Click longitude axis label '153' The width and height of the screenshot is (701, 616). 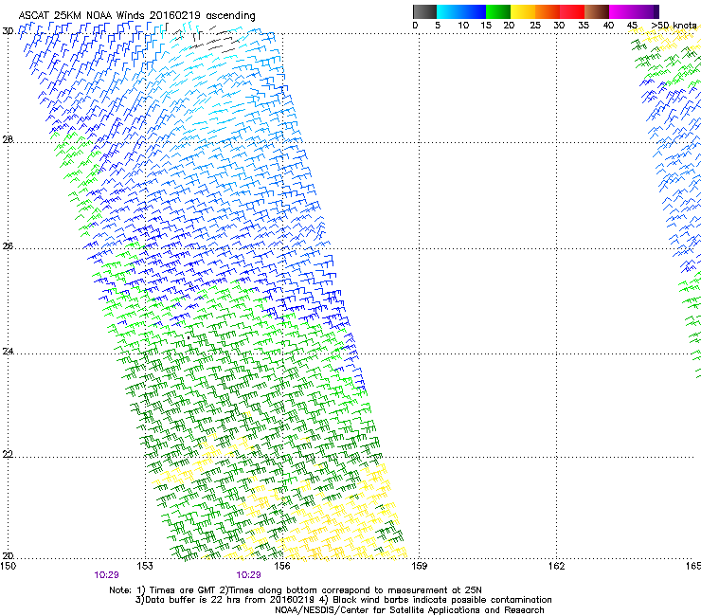click(145, 566)
